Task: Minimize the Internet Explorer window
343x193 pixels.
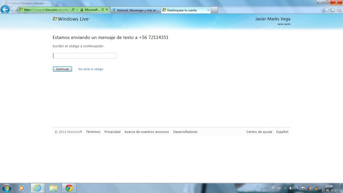Action: (320, 2)
